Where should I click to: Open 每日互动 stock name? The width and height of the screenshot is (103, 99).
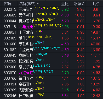point(26,78)
